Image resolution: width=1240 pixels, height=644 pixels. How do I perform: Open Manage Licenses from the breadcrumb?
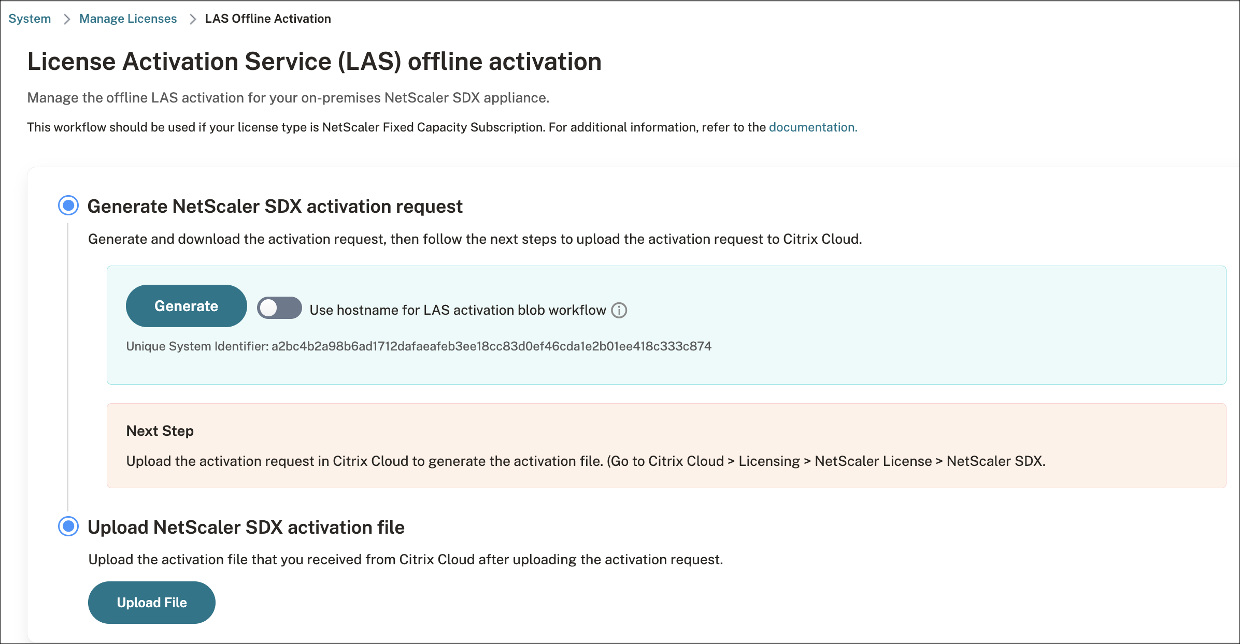pos(127,18)
